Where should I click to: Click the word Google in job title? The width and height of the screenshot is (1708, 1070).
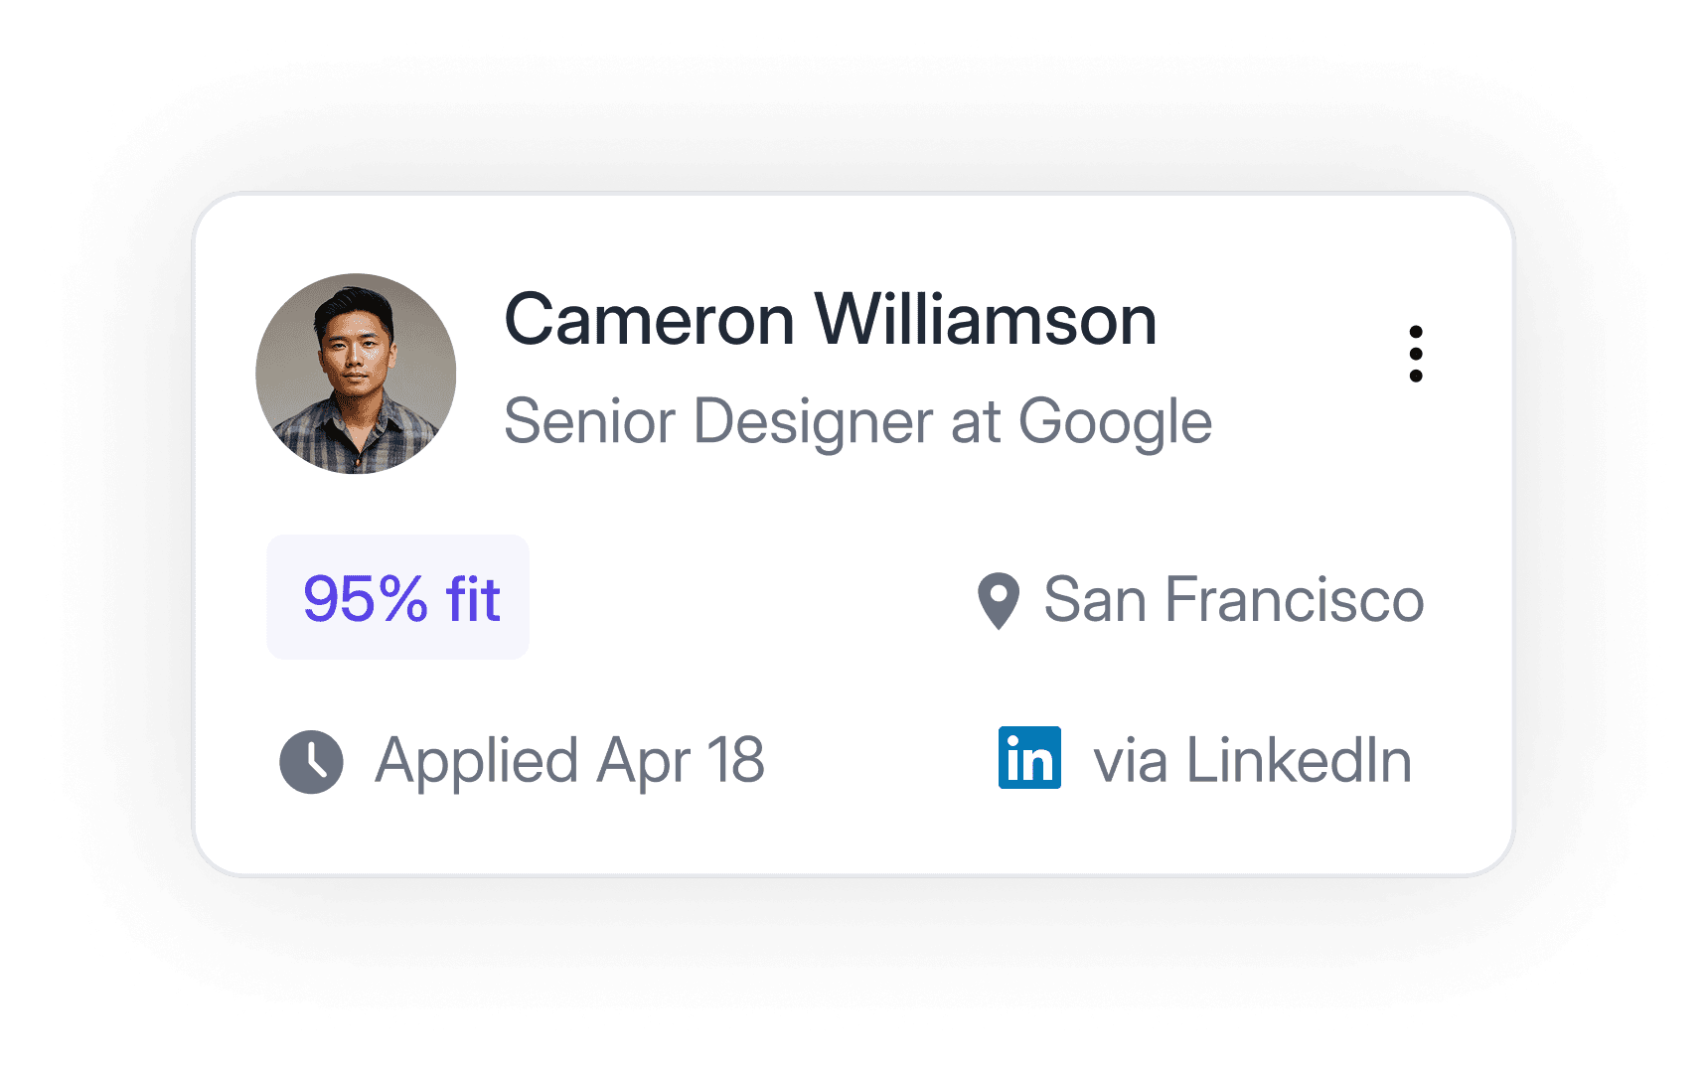[1115, 423]
